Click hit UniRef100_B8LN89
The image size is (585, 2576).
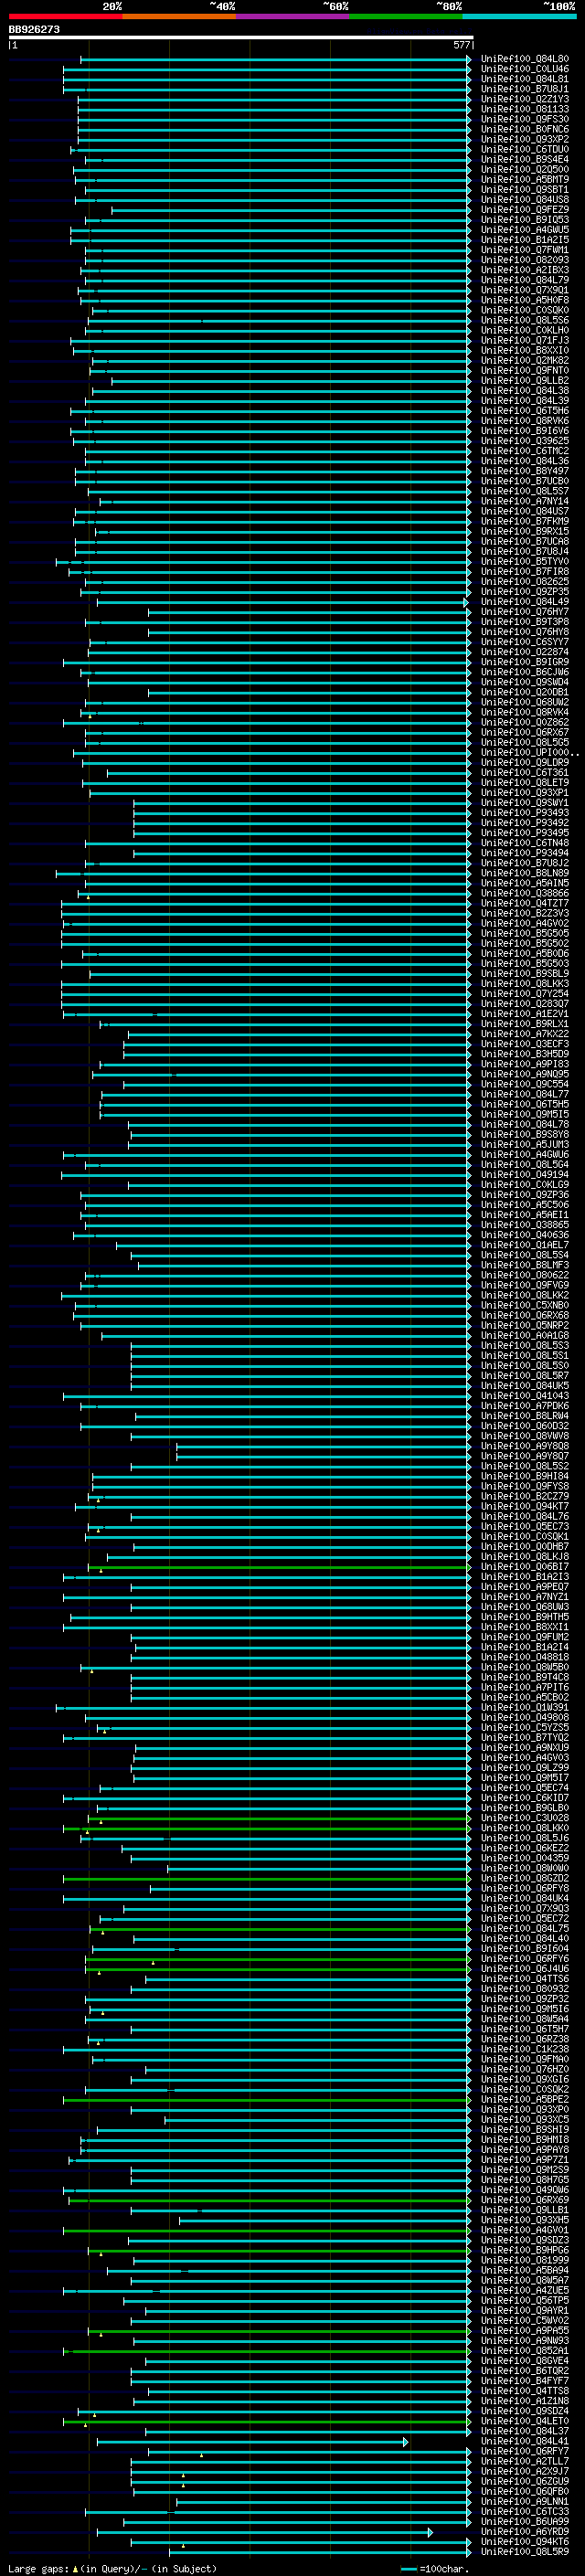point(525,873)
